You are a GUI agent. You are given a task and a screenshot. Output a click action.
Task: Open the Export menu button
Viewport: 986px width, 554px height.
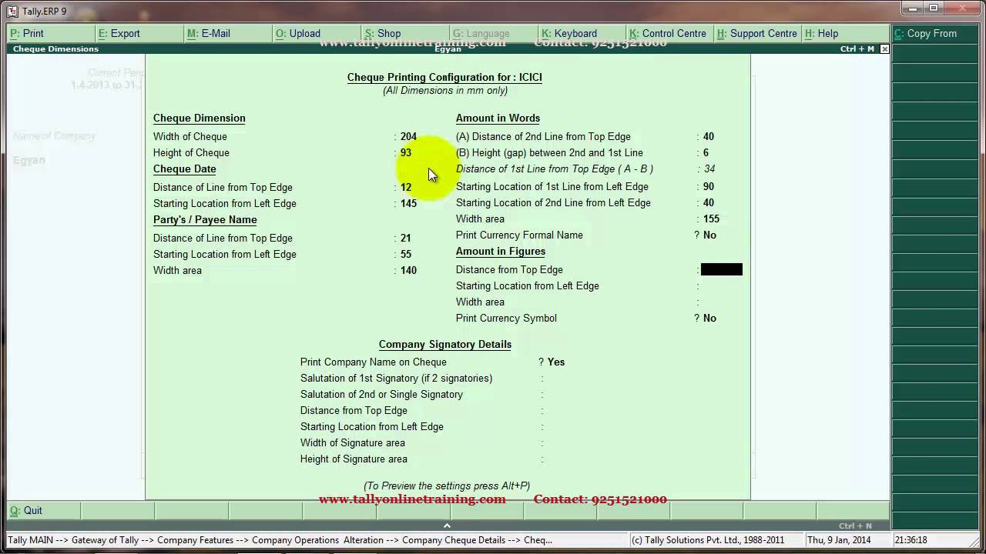point(139,33)
